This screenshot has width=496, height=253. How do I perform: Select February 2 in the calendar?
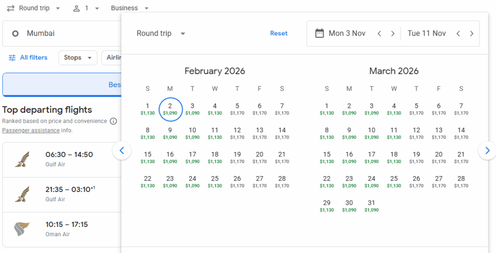pos(170,109)
